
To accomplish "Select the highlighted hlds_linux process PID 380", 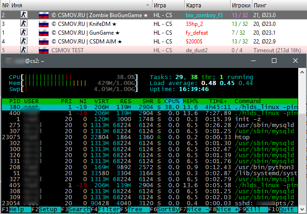I will [x=150, y=107].
